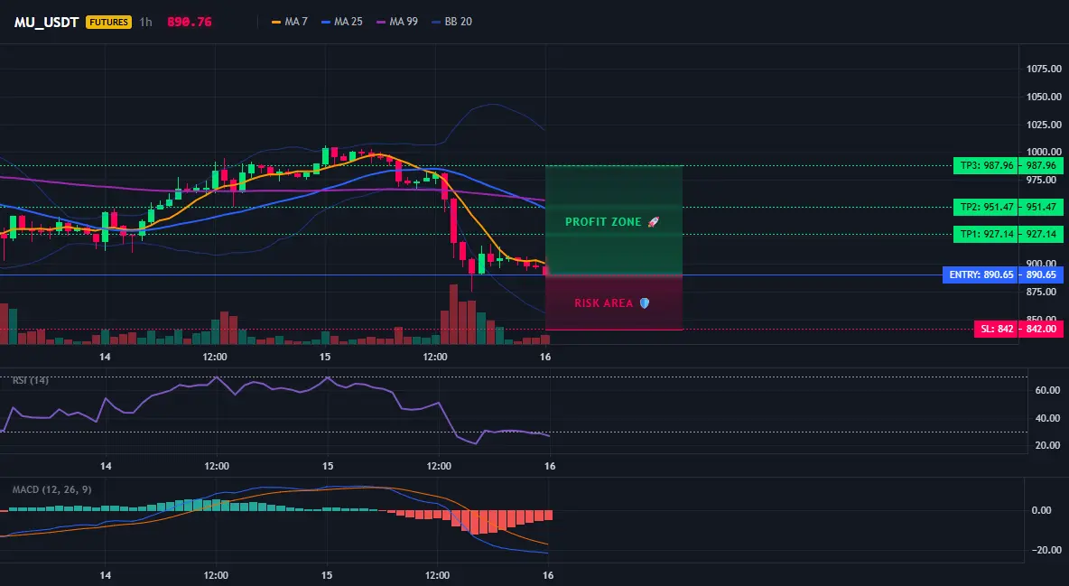This screenshot has width=1069, height=586.
Task: Select the 1h timeframe label
Action: pos(146,22)
